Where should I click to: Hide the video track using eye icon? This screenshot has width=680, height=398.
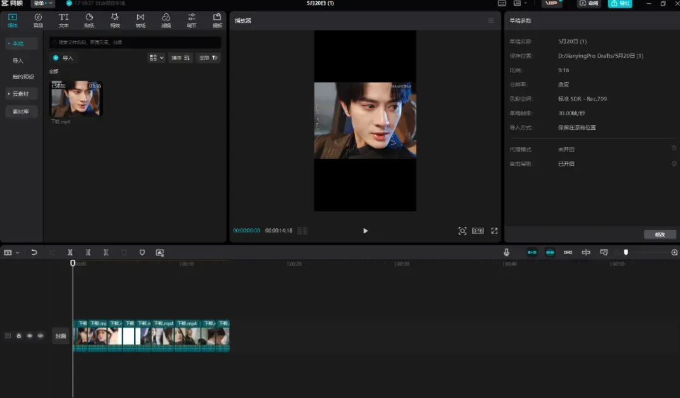pyautogui.click(x=29, y=336)
